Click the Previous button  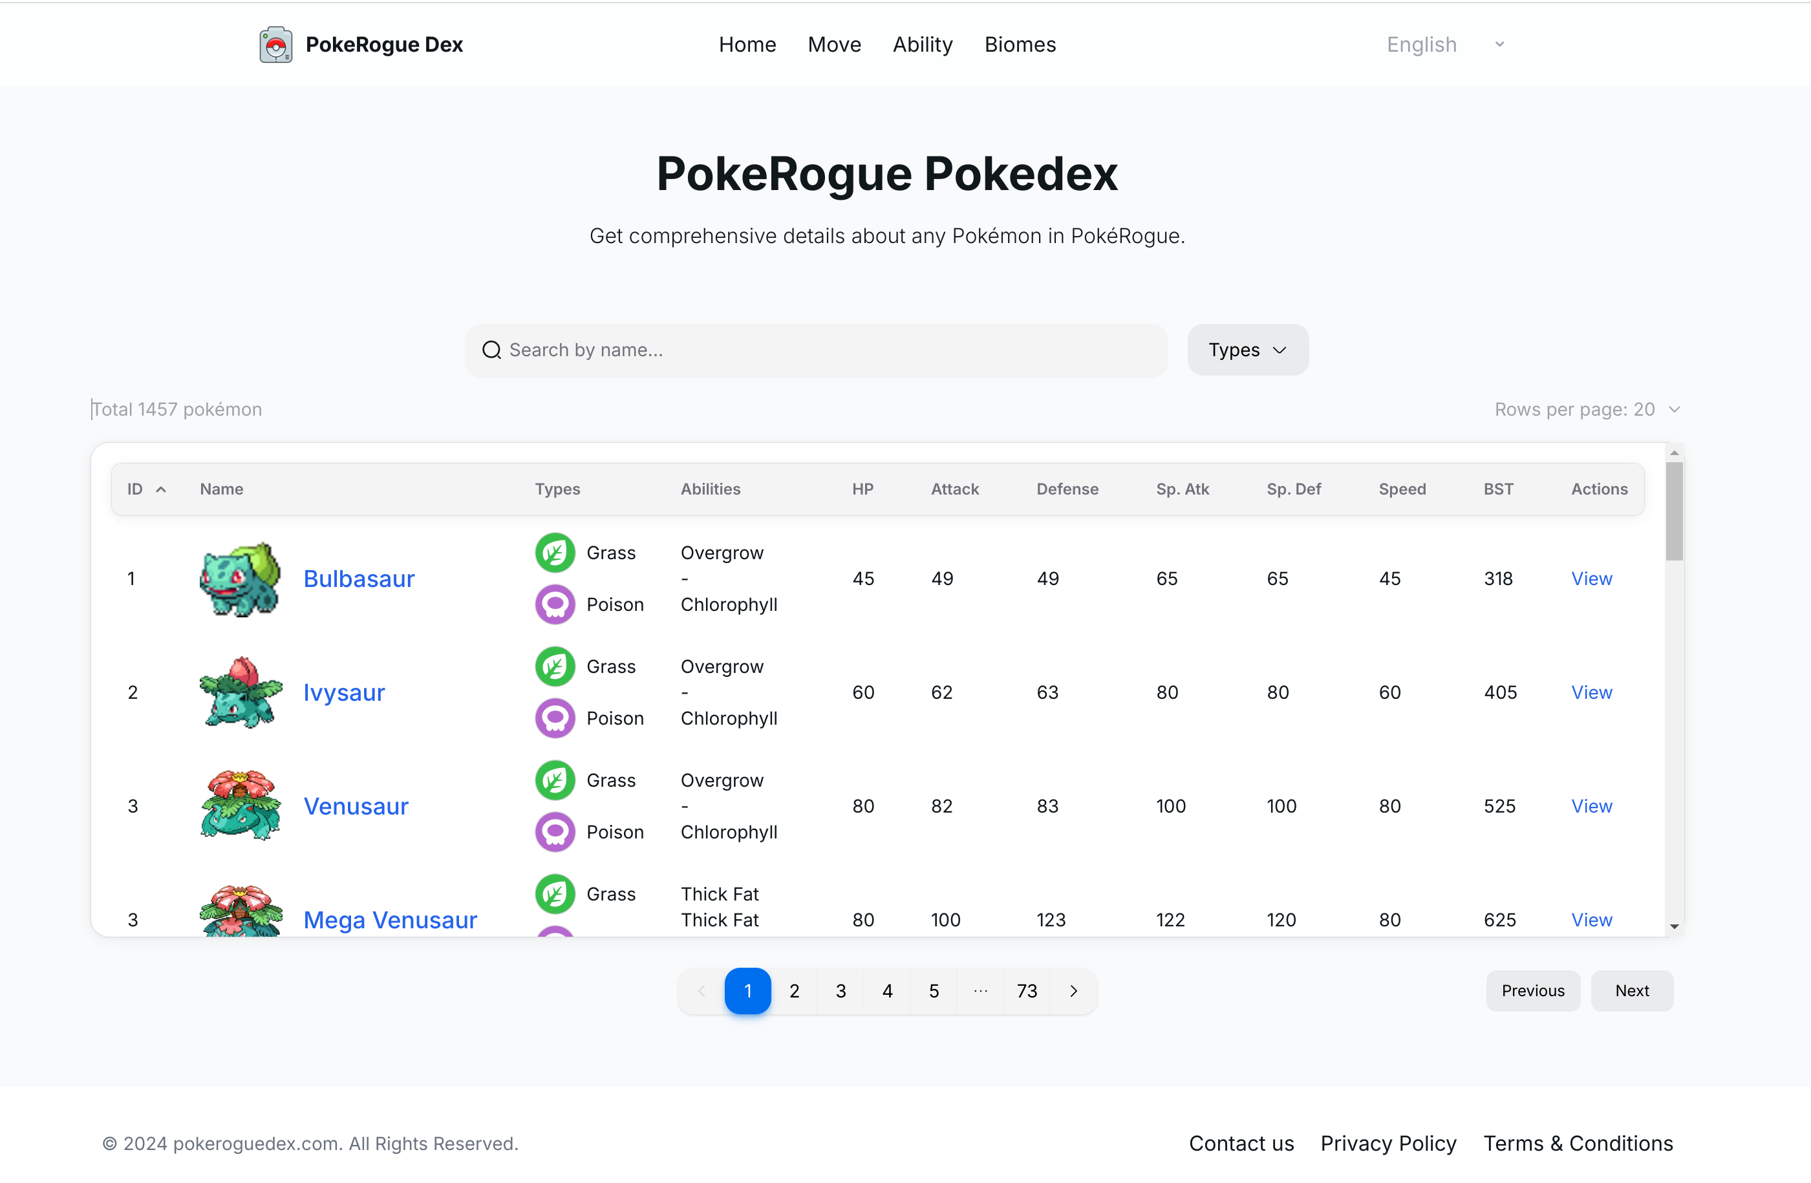pos(1532,990)
